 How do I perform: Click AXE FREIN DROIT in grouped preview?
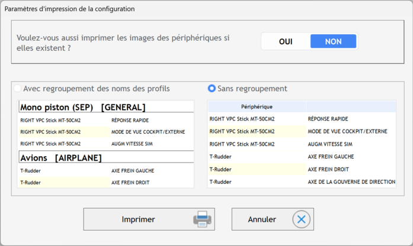point(130,182)
